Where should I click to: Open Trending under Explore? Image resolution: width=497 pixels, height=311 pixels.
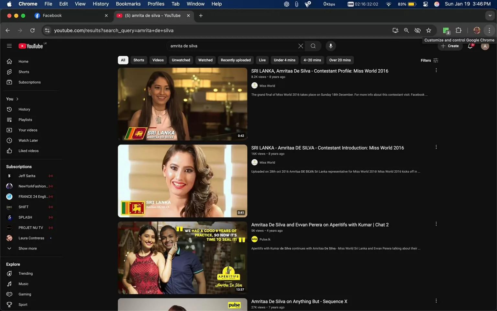click(25, 273)
